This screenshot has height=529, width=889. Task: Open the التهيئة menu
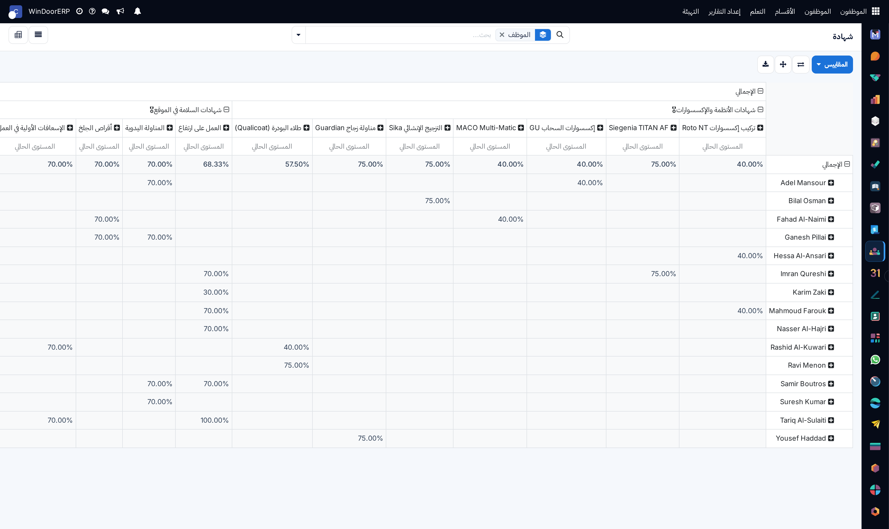[690, 11]
